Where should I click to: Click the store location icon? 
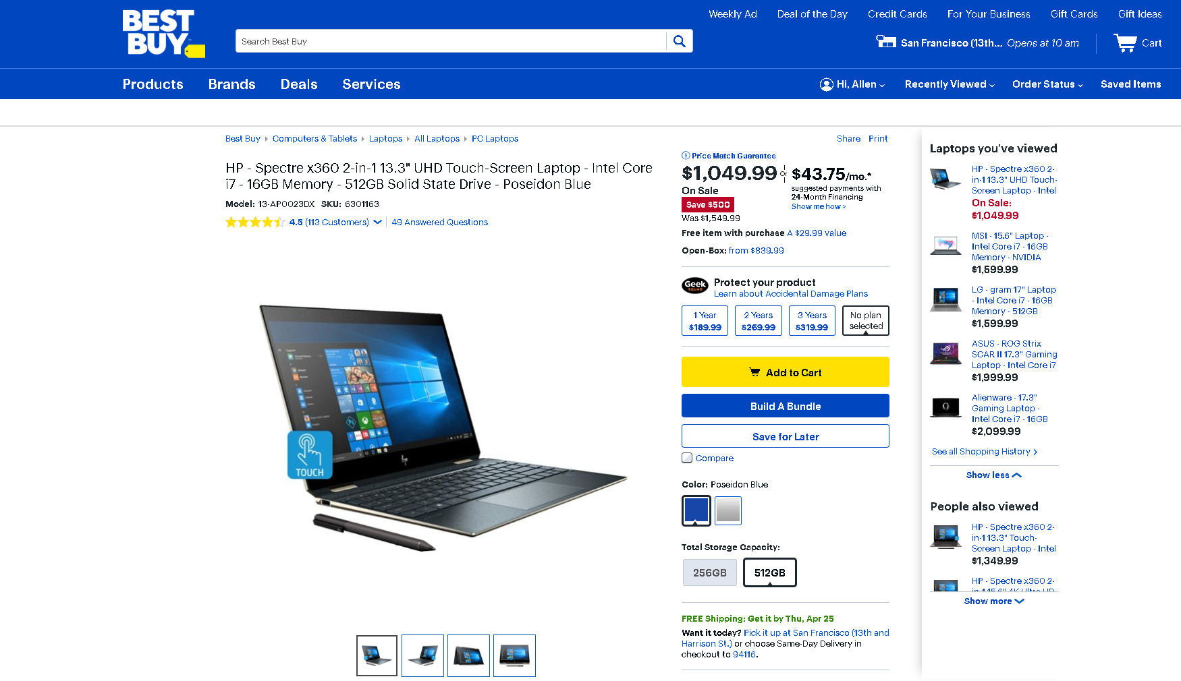(x=885, y=42)
